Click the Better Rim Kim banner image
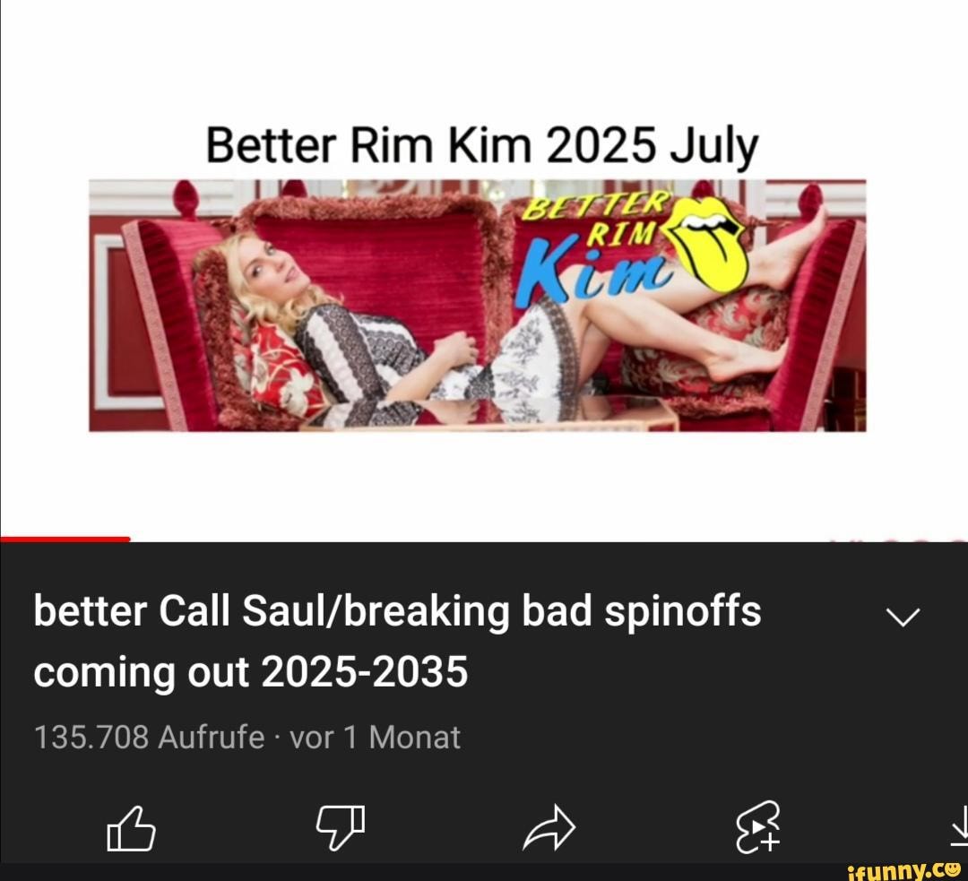 pyautogui.click(x=477, y=306)
